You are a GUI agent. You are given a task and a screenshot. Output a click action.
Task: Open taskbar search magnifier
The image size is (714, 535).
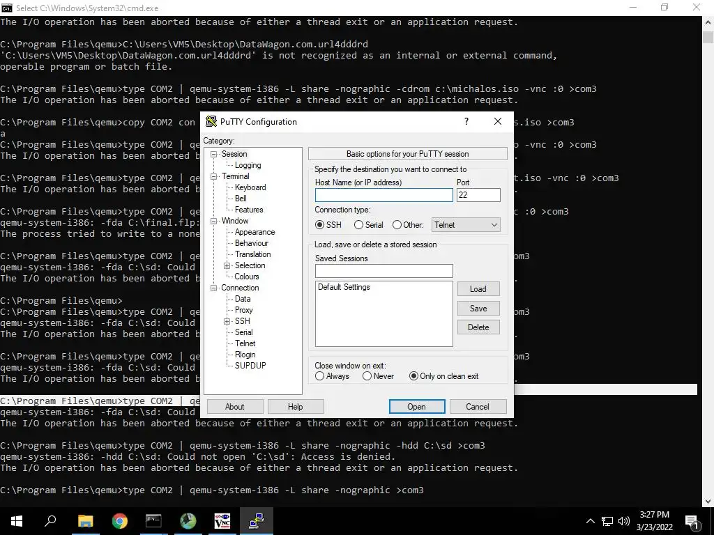pos(50,521)
